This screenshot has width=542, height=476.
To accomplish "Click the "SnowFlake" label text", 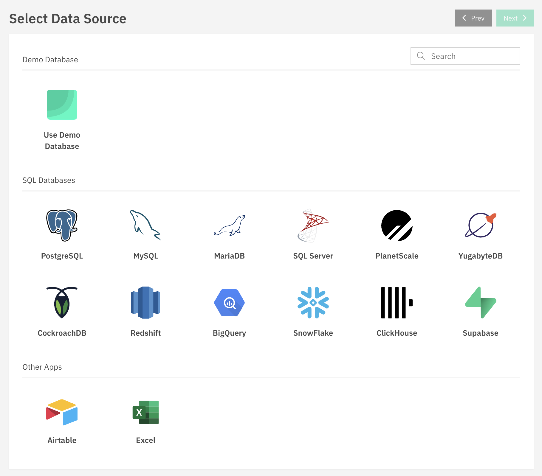I will point(313,333).
